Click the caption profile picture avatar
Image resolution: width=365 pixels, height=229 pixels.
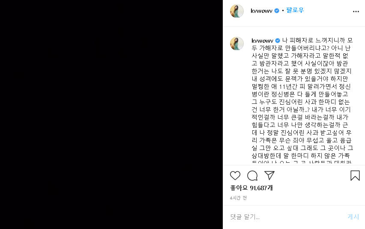point(237,44)
